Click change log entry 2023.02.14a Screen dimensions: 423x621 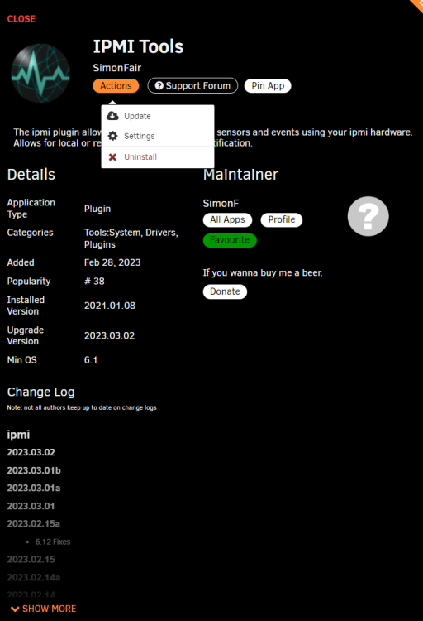pyautogui.click(x=34, y=577)
